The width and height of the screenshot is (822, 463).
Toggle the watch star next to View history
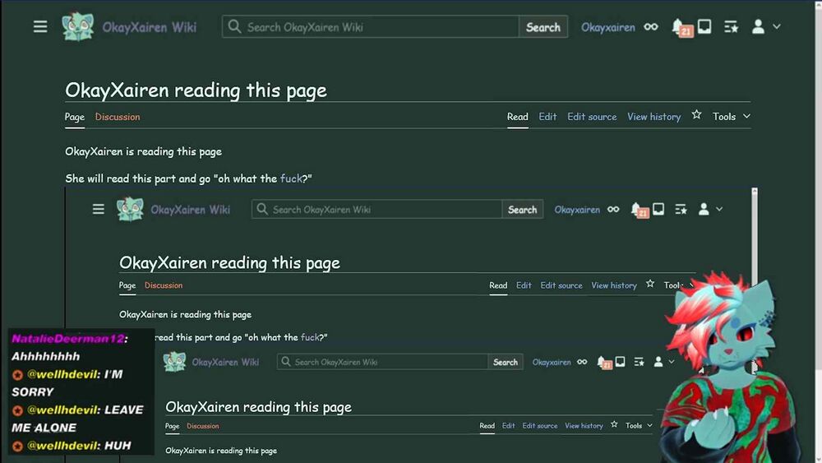click(696, 115)
